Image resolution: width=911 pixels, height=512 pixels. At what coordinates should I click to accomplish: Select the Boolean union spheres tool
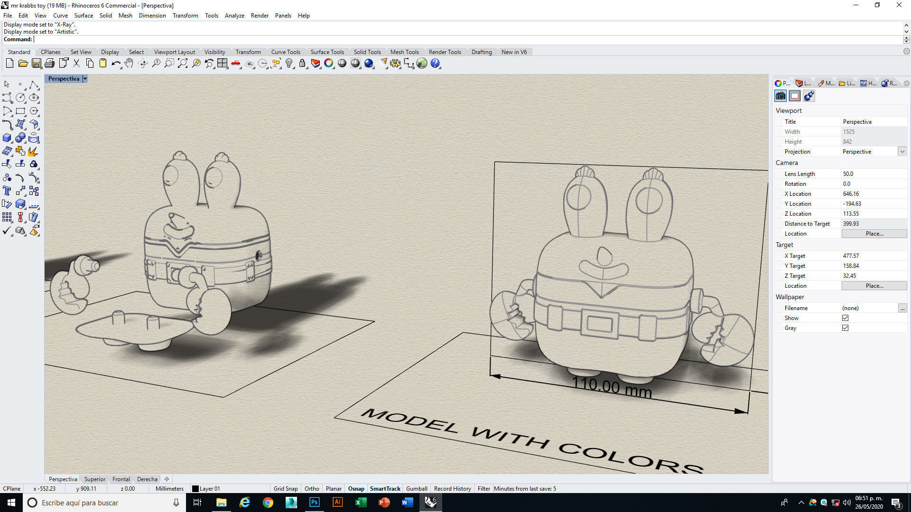coord(20,137)
